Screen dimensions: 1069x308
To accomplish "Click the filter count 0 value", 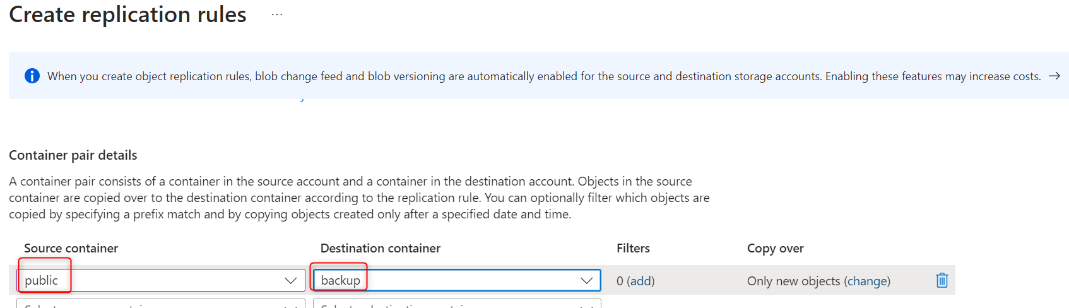I will click(620, 281).
